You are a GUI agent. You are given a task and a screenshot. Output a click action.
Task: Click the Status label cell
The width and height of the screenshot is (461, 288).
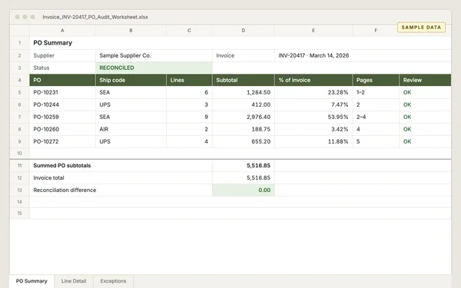63,68
